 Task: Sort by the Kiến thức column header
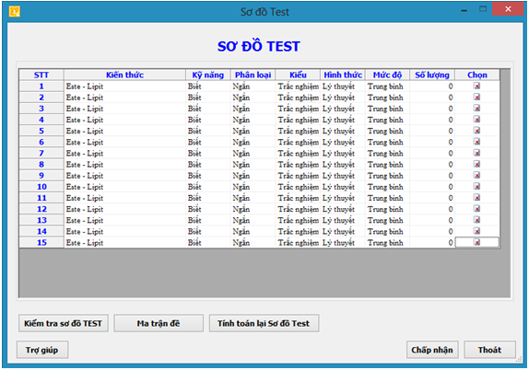click(124, 75)
